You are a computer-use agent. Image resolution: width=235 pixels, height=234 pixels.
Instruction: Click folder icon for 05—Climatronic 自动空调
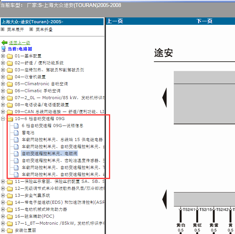pos(10,84)
